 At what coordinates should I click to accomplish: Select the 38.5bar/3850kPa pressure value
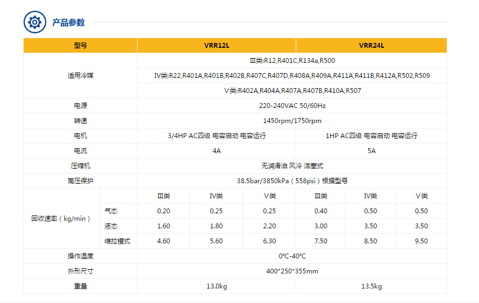pos(292,181)
